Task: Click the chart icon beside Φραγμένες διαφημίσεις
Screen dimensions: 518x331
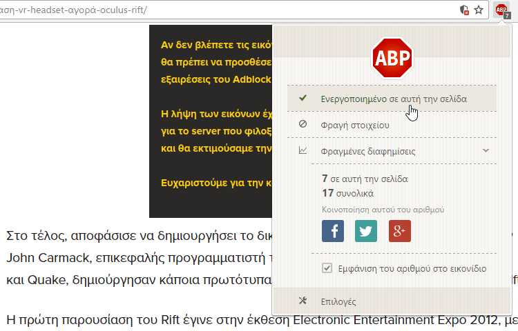Action: pyautogui.click(x=303, y=150)
